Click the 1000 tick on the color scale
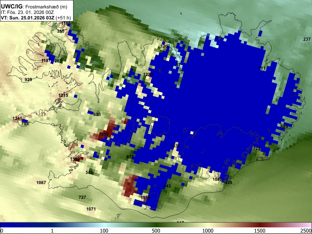The width and height of the screenshot is (312, 234). pyautogui.click(x=208, y=231)
